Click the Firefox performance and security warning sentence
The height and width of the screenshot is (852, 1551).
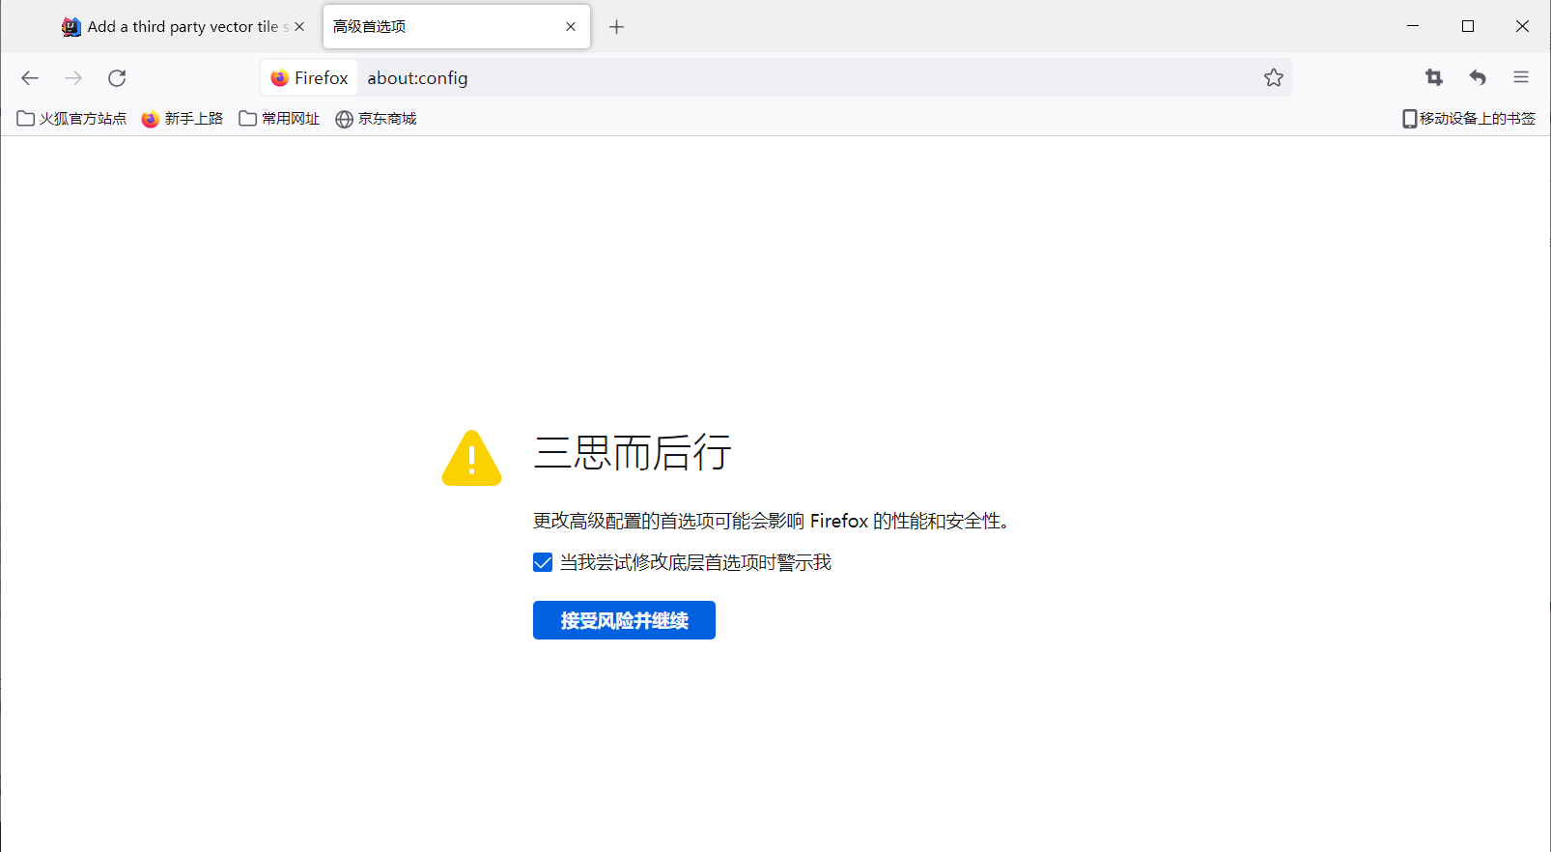[x=772, y=522]
